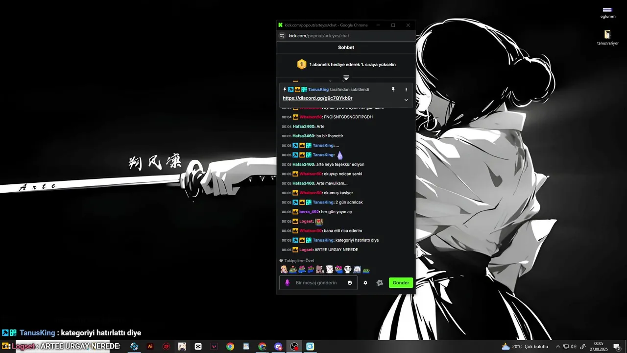Open the weather widget showing 20°C
This screenshot has width=627, height=353.
(x=525, y=347)
